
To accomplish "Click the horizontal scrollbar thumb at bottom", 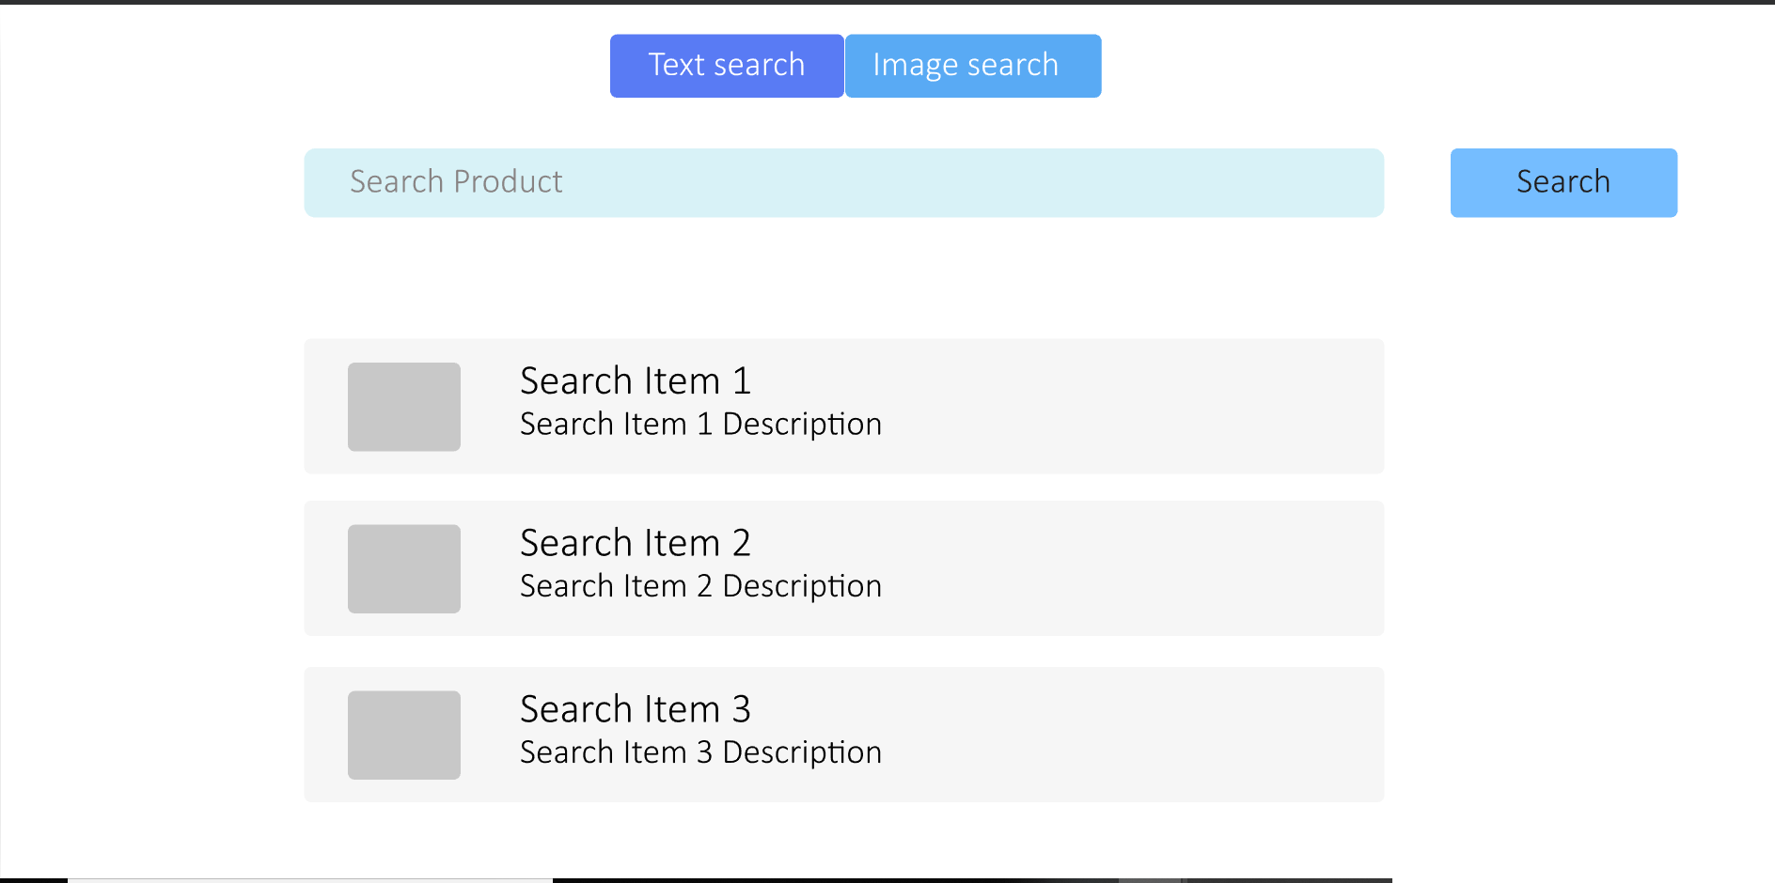I will [x=310, y=880].
